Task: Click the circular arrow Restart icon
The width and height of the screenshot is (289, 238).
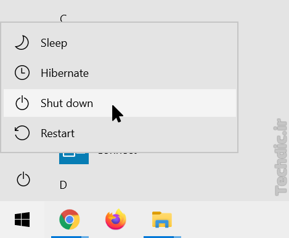Action: (22, 133)
